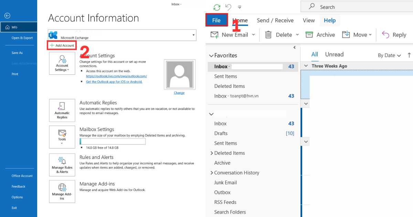Open the Info page
This screenshot has height=217, width=413.
19,27
